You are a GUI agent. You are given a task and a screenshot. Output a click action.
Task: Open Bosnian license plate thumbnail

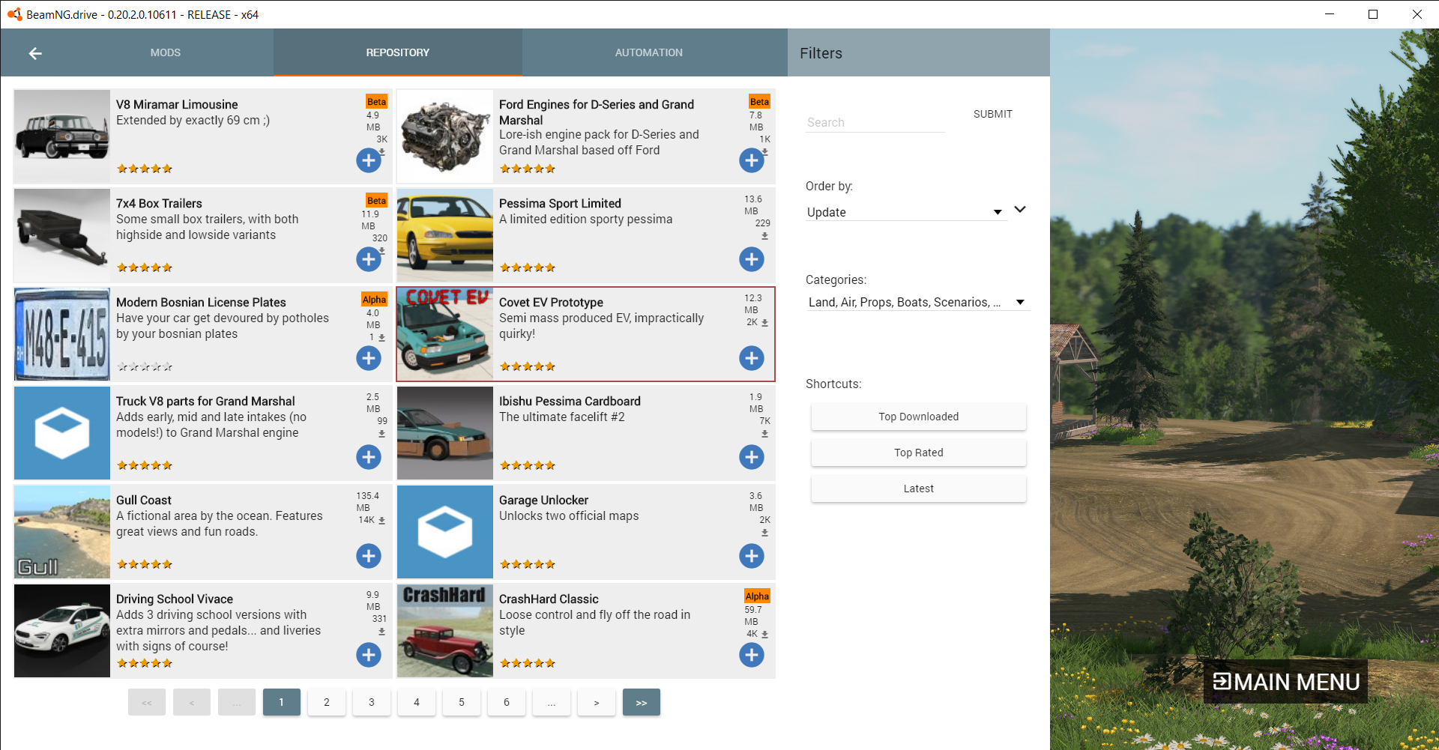pyautogui.click(x=62, y=334)
